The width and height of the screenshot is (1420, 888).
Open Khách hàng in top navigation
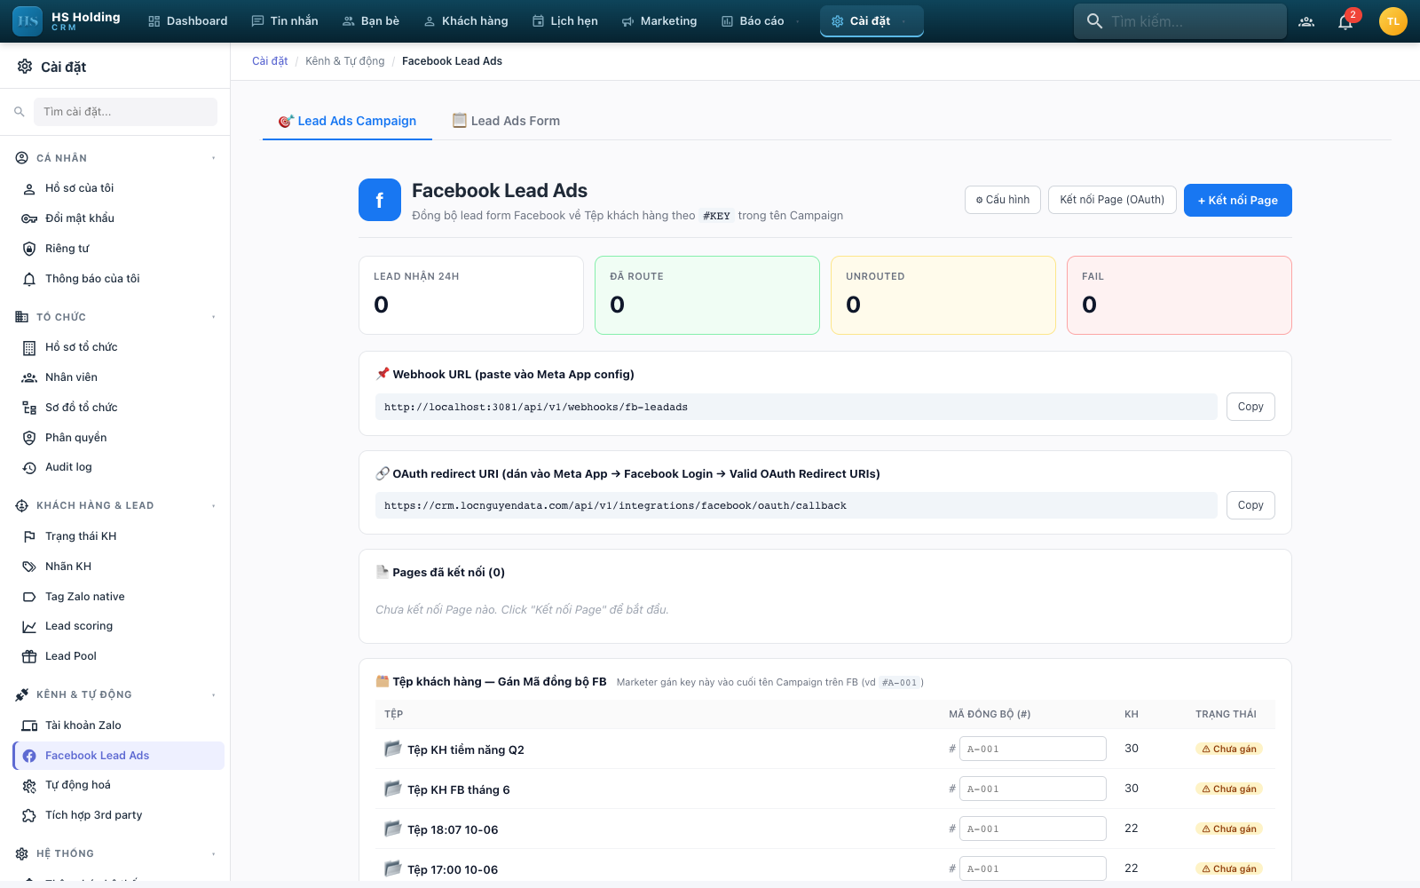(466, 21)
